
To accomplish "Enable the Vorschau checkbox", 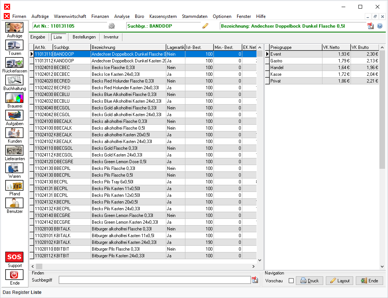I will pos(291,281).
